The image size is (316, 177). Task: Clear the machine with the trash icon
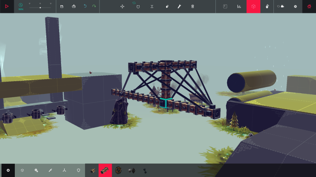pos(193,6)
